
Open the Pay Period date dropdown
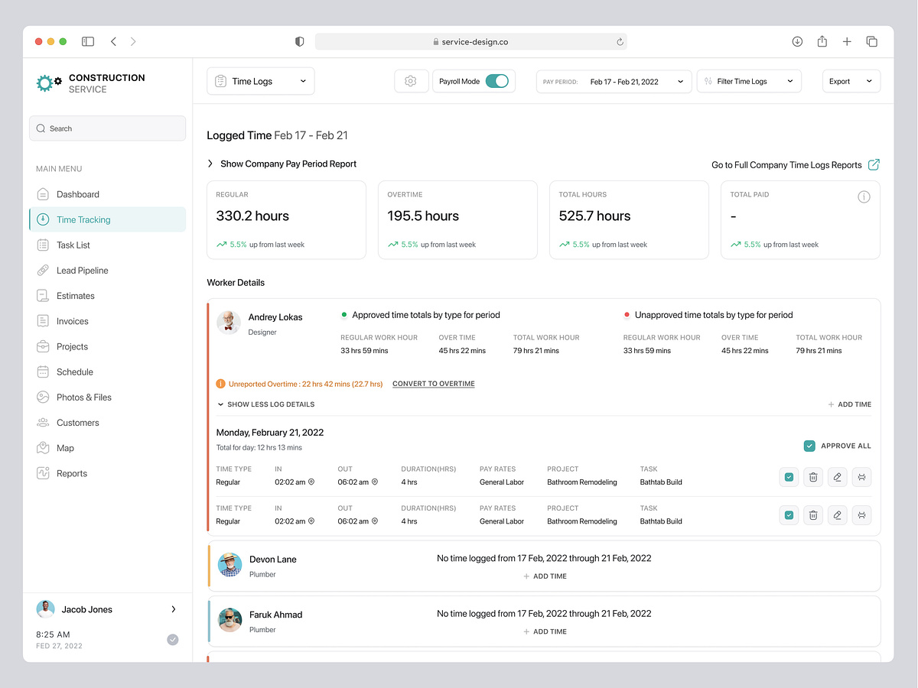click(x=614, y=81)
